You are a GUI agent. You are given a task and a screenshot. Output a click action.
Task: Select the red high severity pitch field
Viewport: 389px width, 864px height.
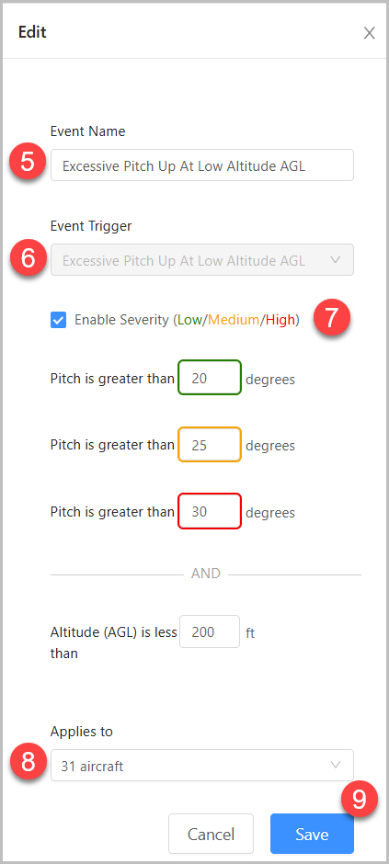coord(210,511)
